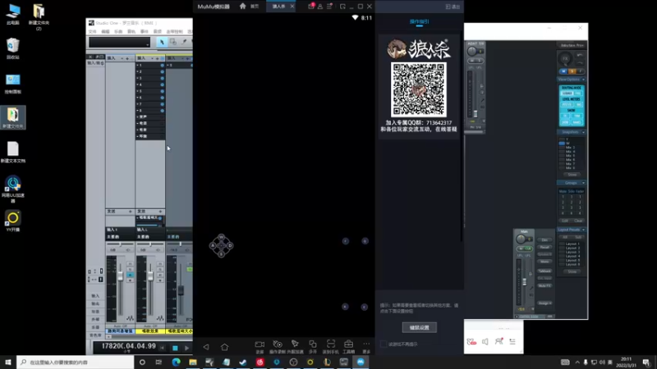Click the virtual D-pad control in emulator

(221, 245)
